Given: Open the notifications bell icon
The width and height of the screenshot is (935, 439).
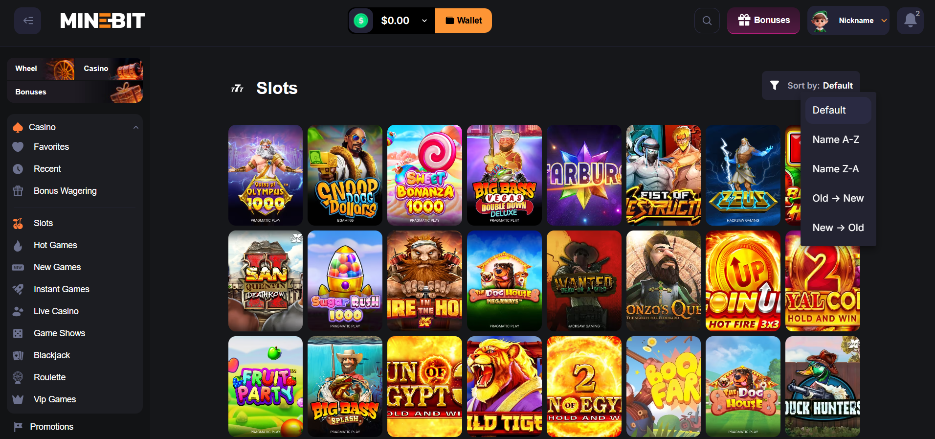Looking at the screenshot, I should [x=910, y=21].
